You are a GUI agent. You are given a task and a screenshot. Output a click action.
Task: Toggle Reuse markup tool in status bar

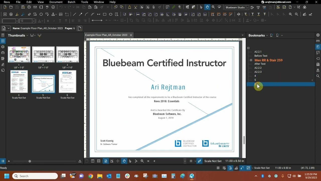pyautogui.click(x=242, y=168)
